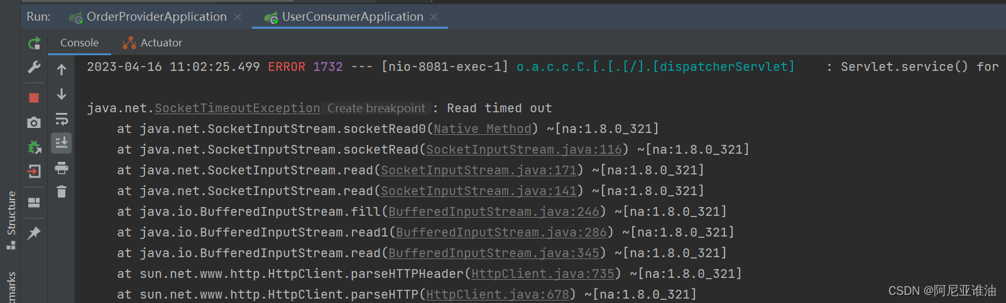Navigate to SocketInputStream.java:171
The width and height of the screenshot is (1006, 303).
click(479, 170)
